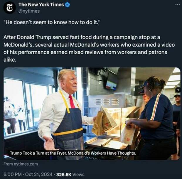Screen dimensions: 182x179
Task: Click the red logo on the white bag
Action: click(128, 140)
